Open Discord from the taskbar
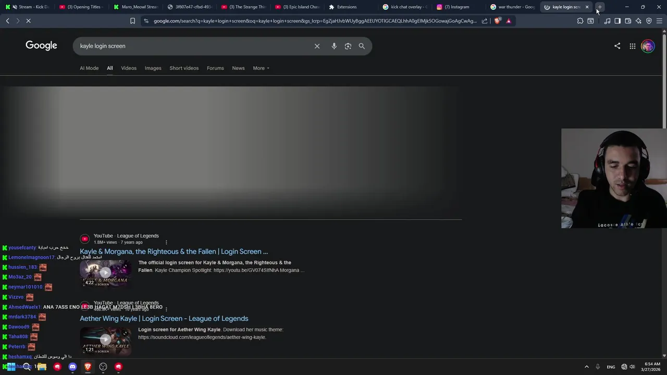This screenshot has width=667, height=375. coord(72,367)
